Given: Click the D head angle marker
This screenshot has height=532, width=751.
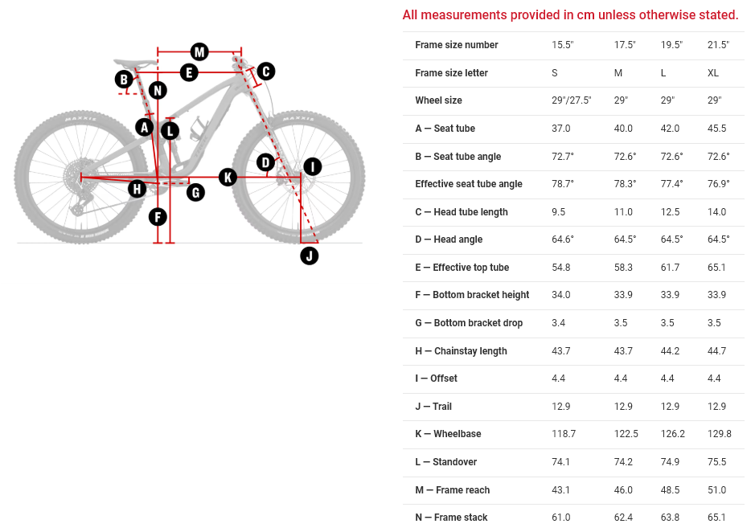Looking at the screenshot, I should [265, 162].
